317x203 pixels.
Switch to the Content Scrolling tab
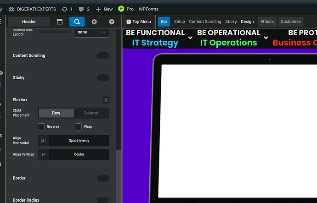205,22
